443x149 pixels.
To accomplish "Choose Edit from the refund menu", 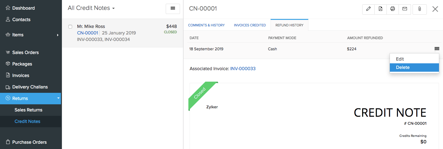I will (400, 59).
